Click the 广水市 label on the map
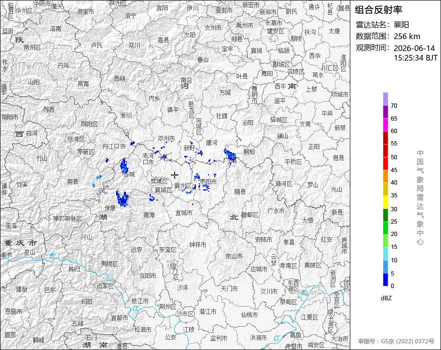Viewport: 441px width, 350px height. click(x=276, y=211)
